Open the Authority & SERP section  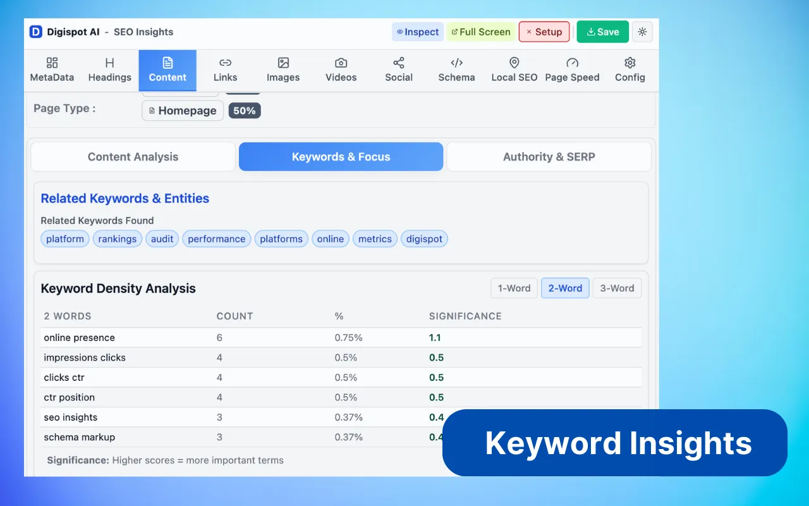(549, 157)
